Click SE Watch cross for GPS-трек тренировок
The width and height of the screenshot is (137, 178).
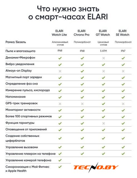[x=123, y=104]
